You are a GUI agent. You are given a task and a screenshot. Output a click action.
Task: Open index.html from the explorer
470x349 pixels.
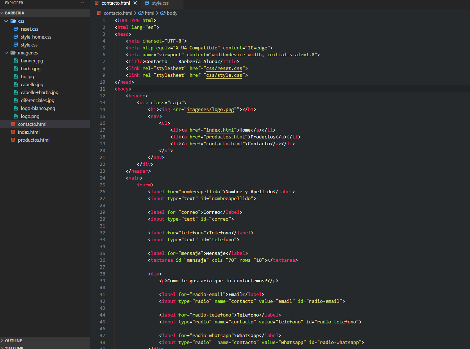tap(29, 132)
